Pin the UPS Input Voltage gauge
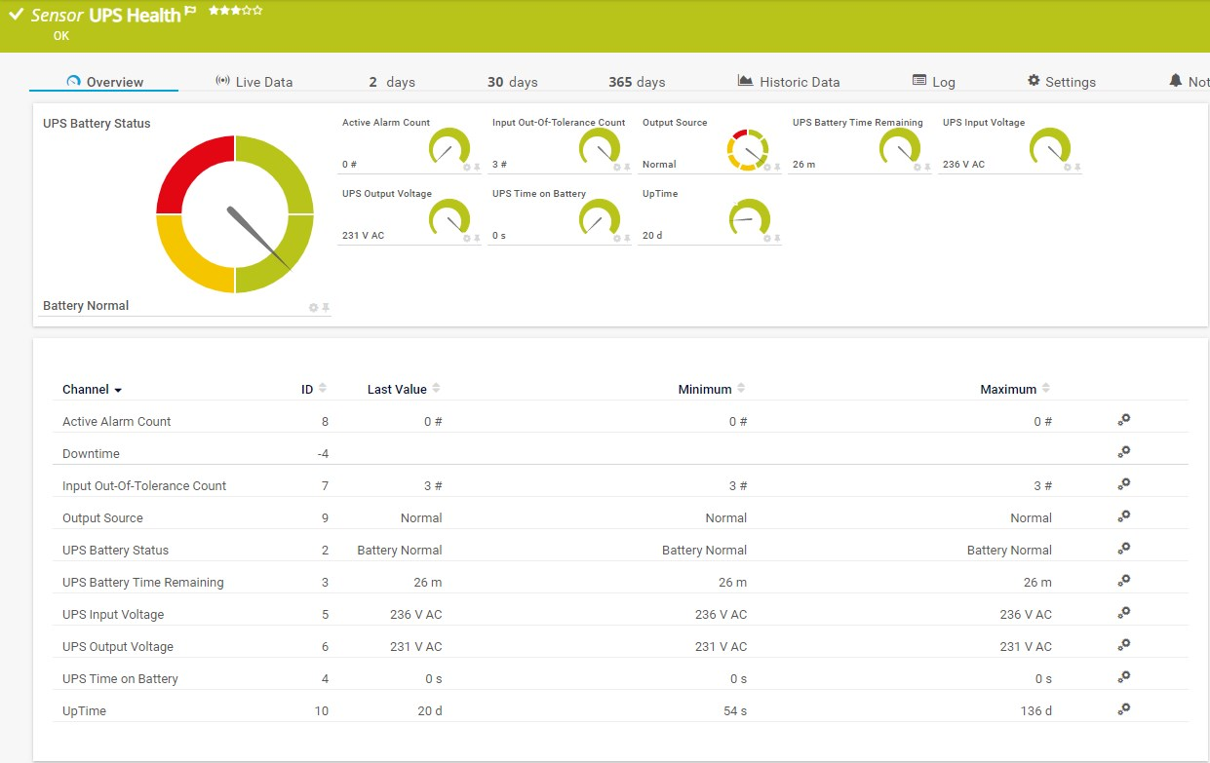1210x763 pixels. 1076,169
